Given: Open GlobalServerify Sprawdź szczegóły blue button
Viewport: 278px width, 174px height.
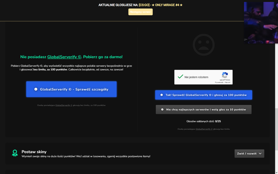Looking at the screenshot, I should (x=71, y=89).
